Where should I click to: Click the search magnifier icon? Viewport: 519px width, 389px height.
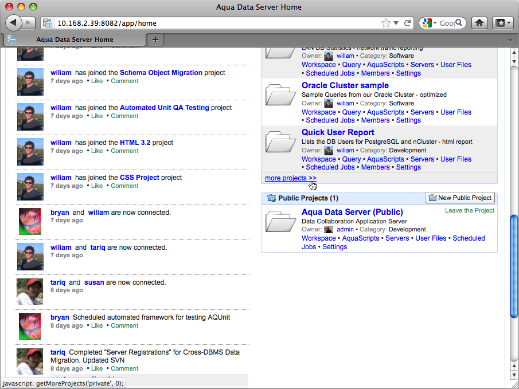pos(459,23)
